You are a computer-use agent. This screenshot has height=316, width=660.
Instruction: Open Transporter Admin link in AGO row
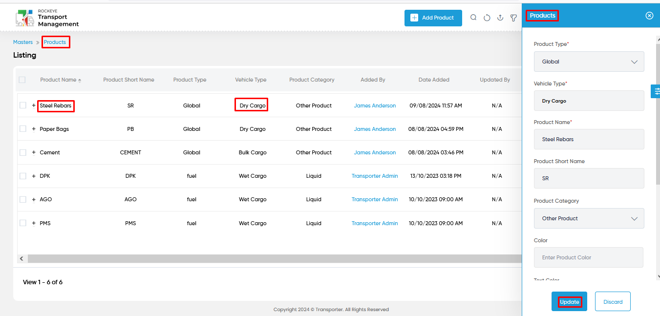point(375,199)
